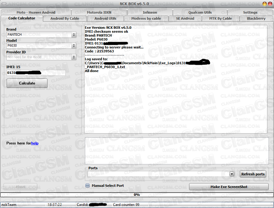Click 'nckTeam' in the status bar
This screenshot has width=274, height=208.
[x=9, y=204]
